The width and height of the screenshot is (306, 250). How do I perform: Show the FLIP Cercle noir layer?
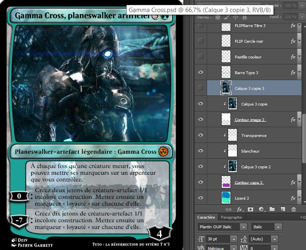(200, 41)
